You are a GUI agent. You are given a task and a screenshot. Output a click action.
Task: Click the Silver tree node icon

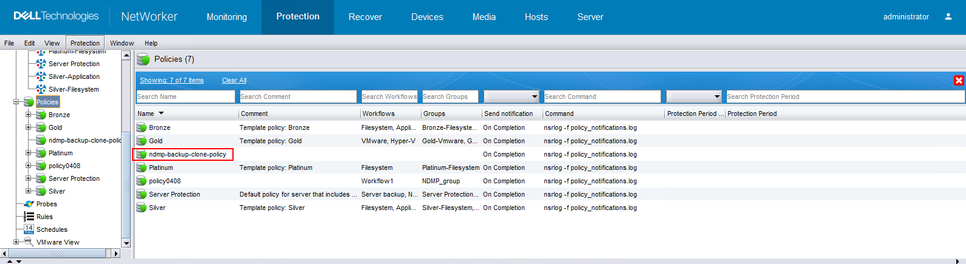[x=41, y=191]
